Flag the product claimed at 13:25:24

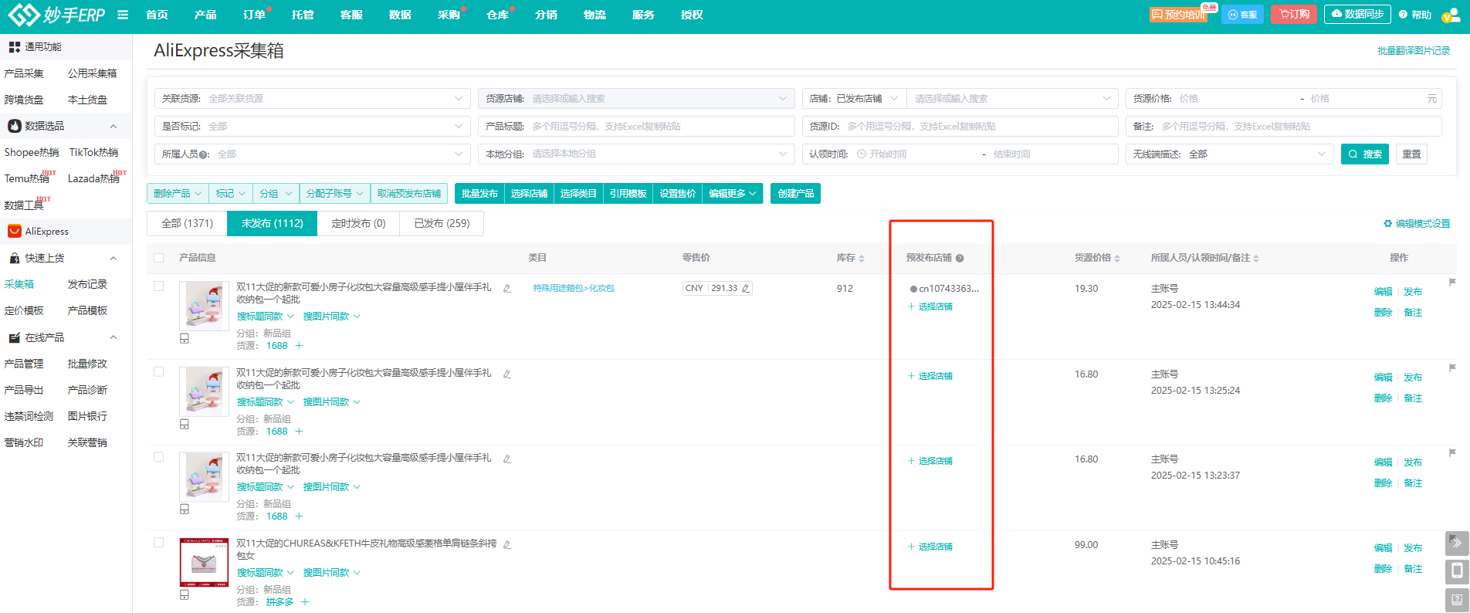click(x=1452, y=367)
